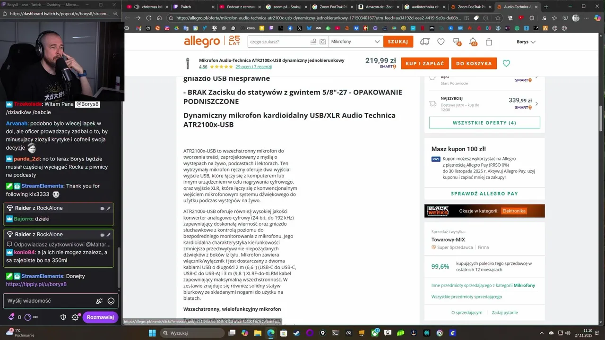Open 29 ocen i 7 recenzji link

[x=254, y=67]
